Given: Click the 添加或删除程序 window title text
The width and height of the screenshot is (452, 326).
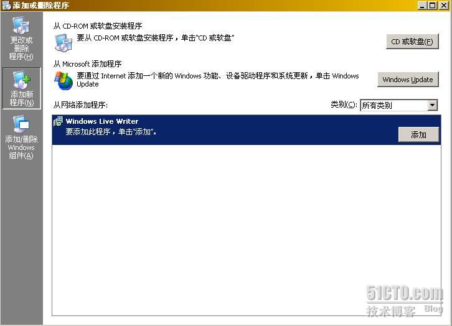Looking at the screenshot, I should (x=40, y=5).
